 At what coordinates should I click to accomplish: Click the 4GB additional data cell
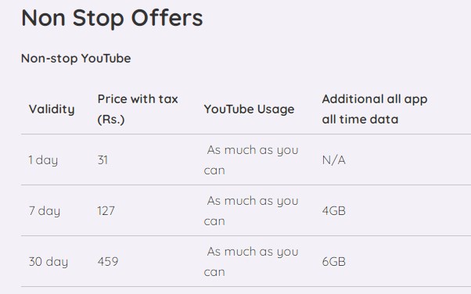(334, 211)
